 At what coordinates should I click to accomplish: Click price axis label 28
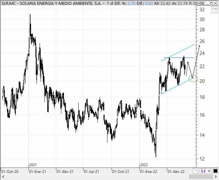click(x=202, y=30)
